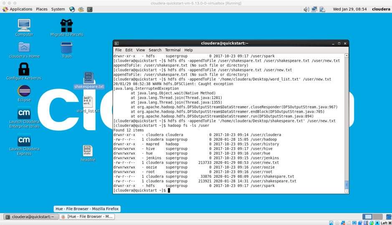
Task: Click the terminal scrollbar up arrow
Action: coord(346,56)
